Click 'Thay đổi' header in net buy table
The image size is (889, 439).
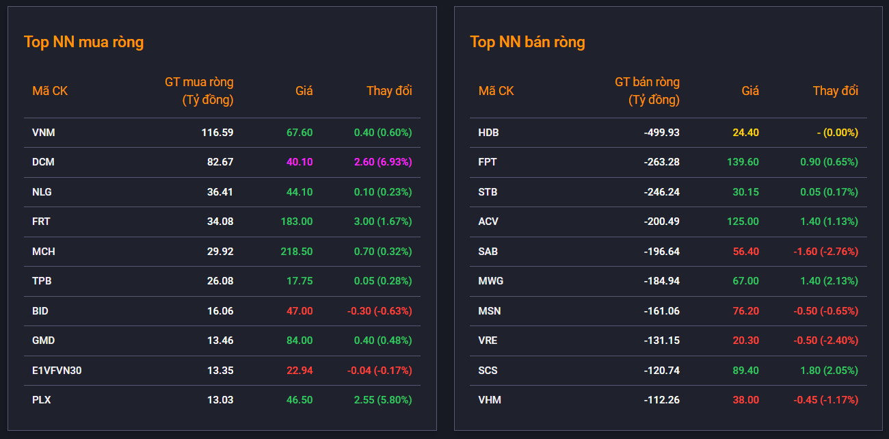(x=389, y=91)
